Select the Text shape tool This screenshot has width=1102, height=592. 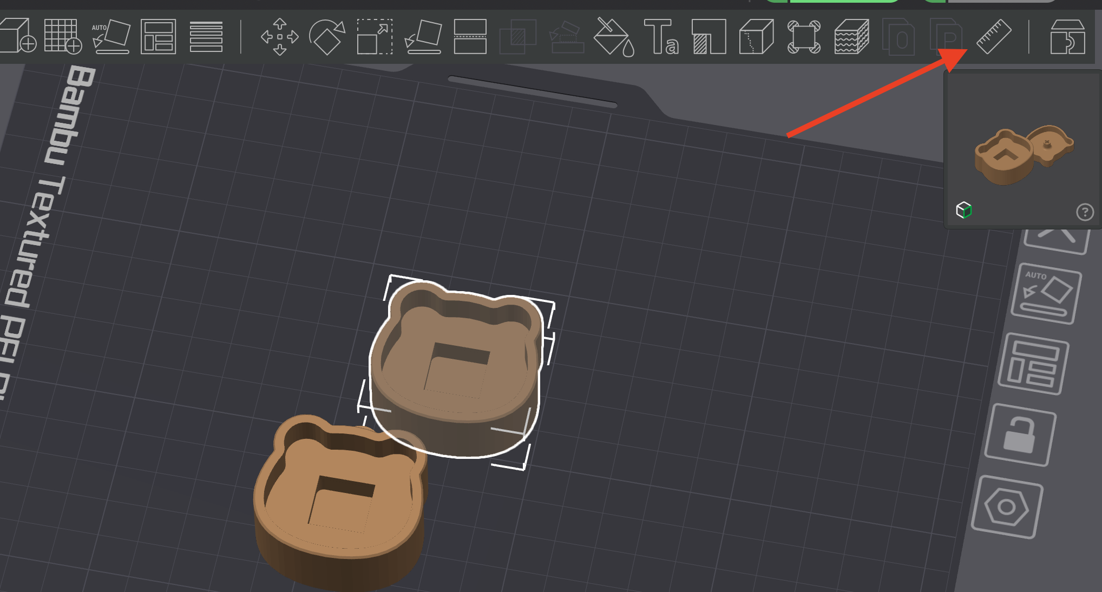[661, 37]
